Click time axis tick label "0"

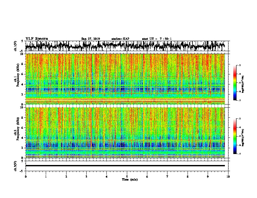[26, 177]
